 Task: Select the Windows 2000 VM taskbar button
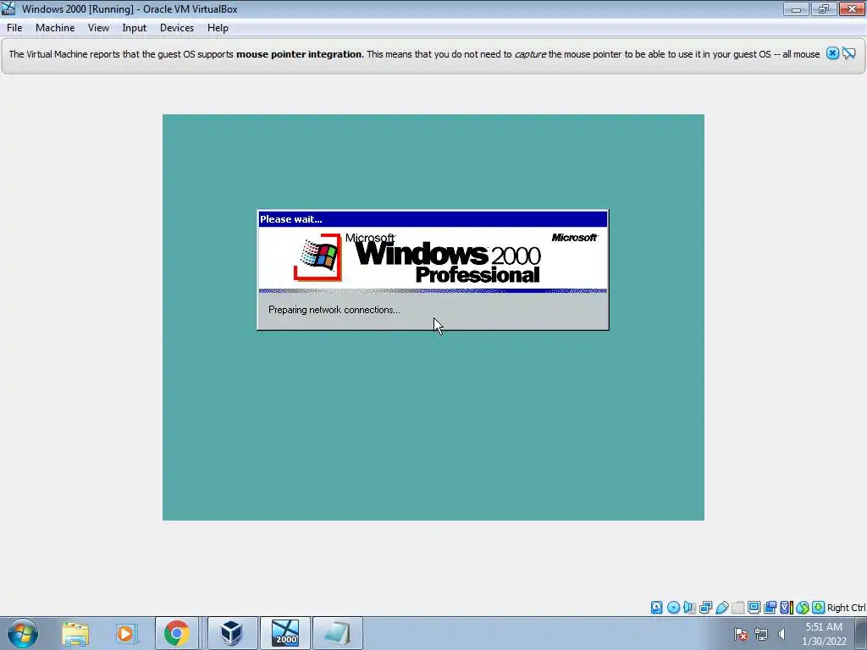(284, 633)
